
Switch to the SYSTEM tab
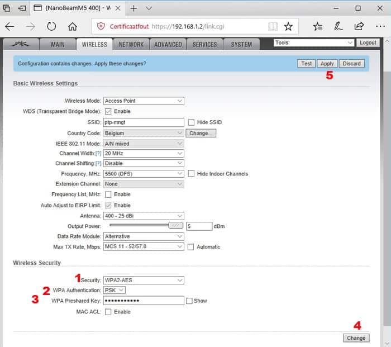point(241,44)
